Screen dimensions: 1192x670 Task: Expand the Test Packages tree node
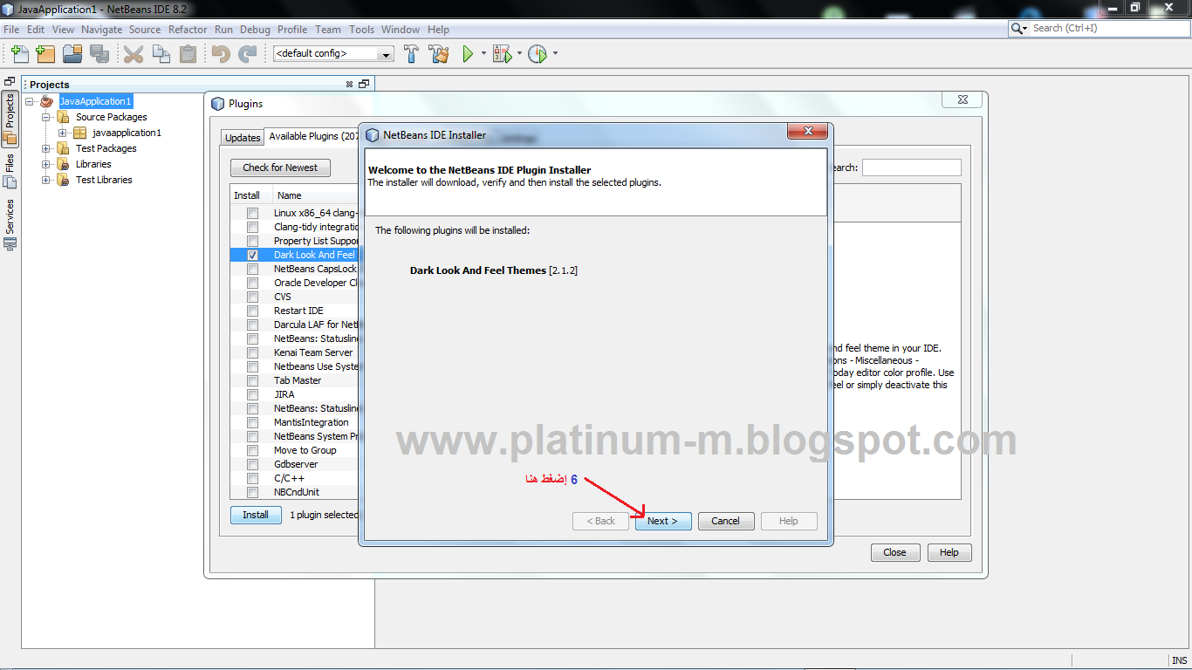[x=45, y=148]
